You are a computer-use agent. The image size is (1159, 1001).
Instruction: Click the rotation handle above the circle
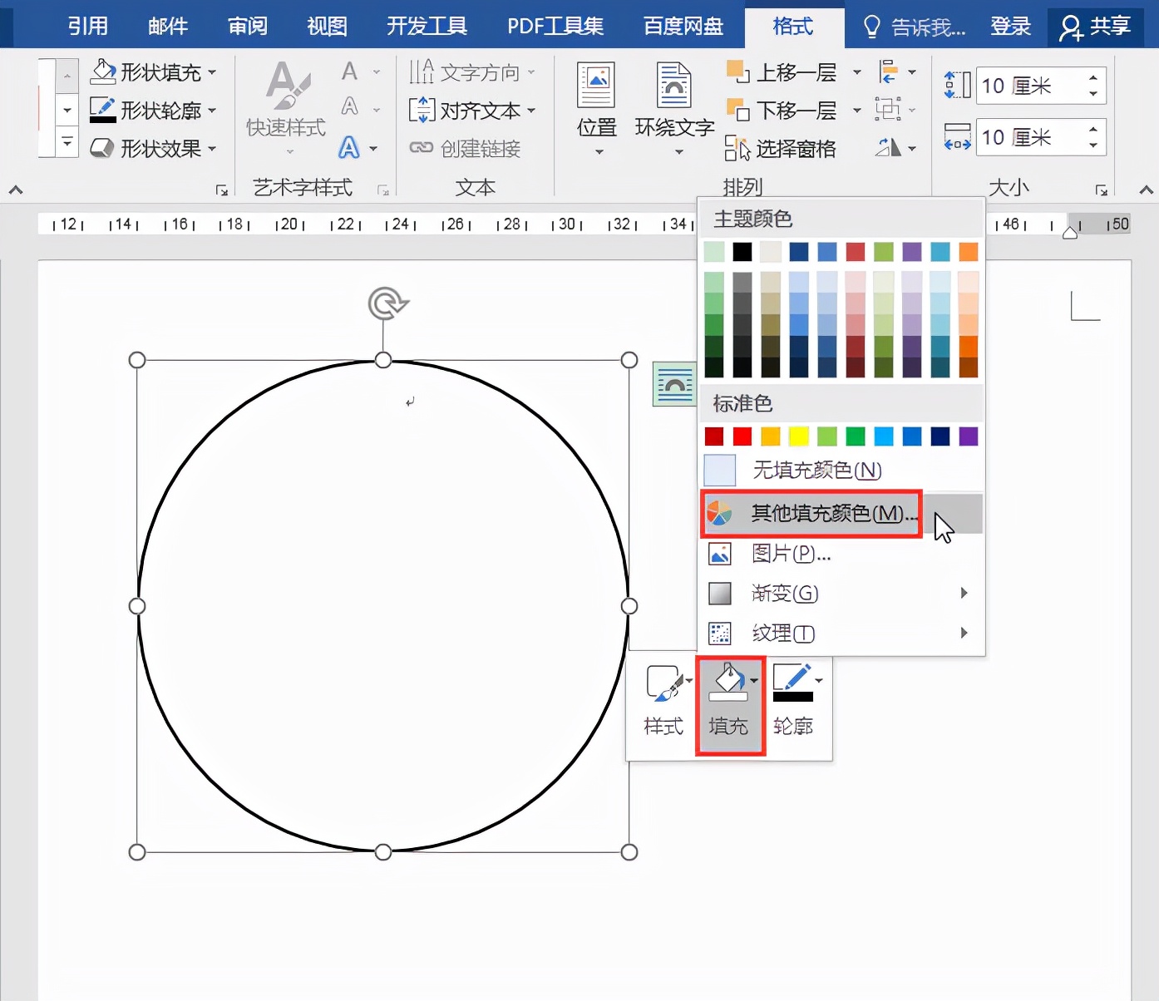pyautogui.click(x=387, y=303)
